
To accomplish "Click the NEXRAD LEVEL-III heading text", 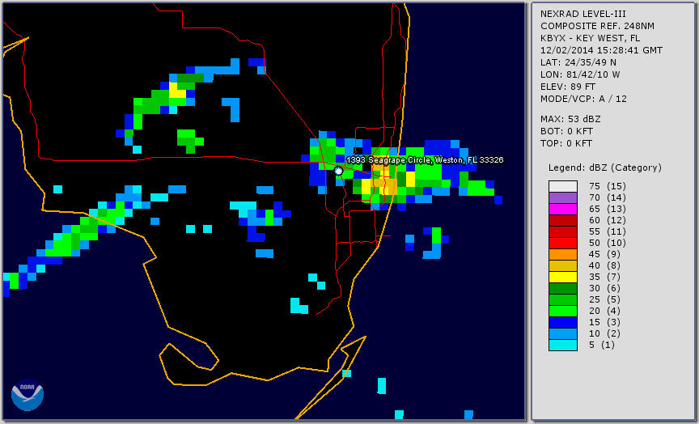I will point(583,15).
